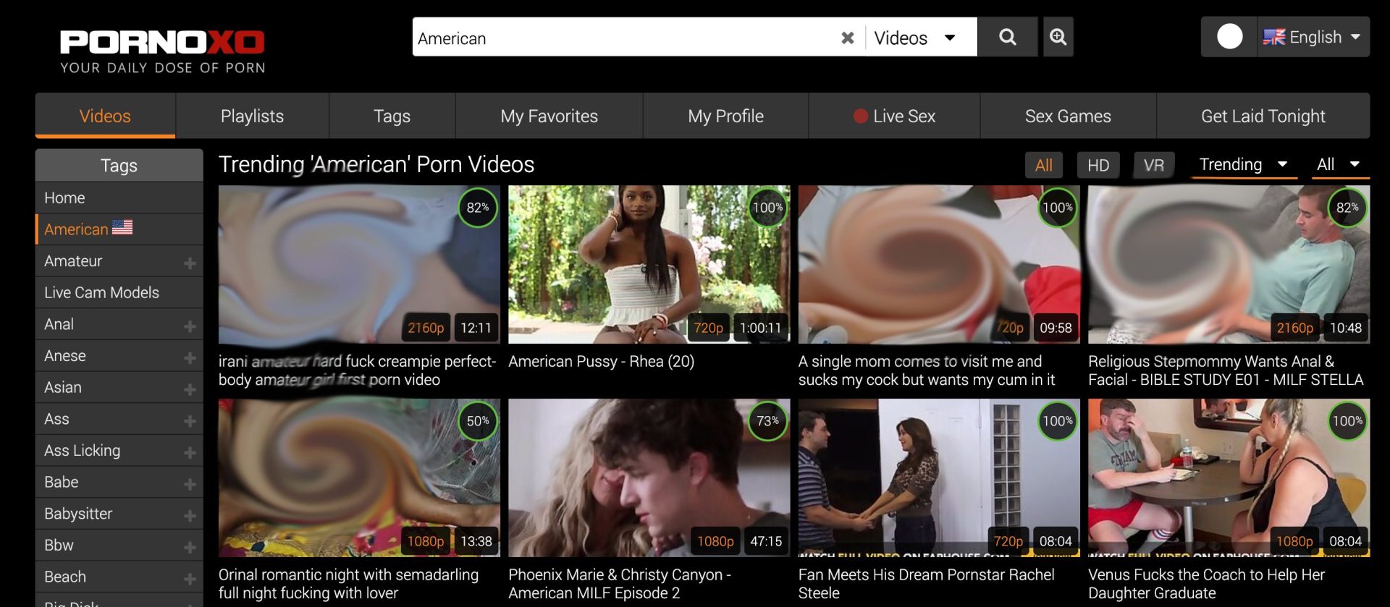
Task: Toggle the white circle theme switch
Action: click(x=1229, y=37)
